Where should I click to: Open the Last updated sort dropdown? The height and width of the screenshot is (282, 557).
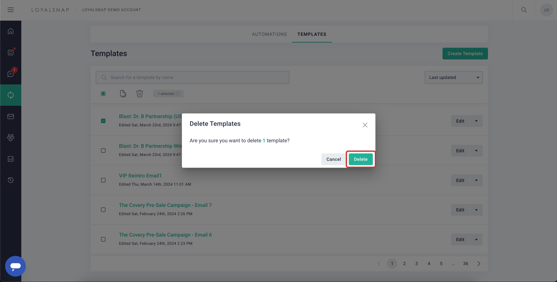tap(453, 77)
